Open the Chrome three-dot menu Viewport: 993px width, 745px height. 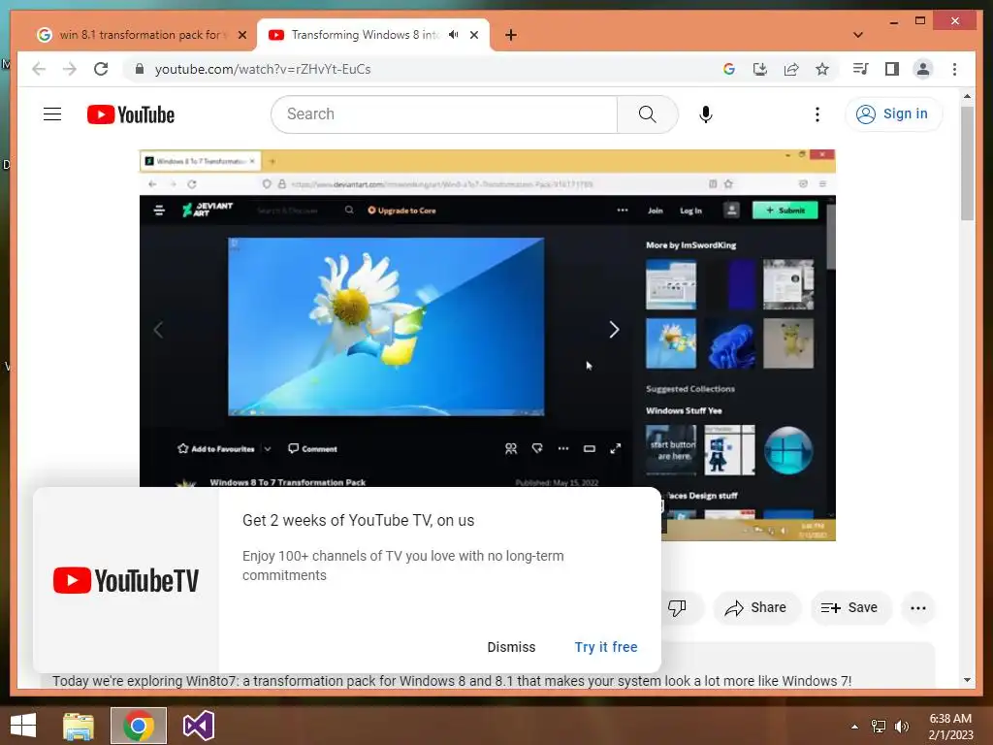tap(954, 69)
